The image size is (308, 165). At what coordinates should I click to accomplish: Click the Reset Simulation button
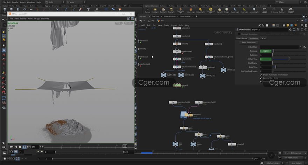pos(248,42)
